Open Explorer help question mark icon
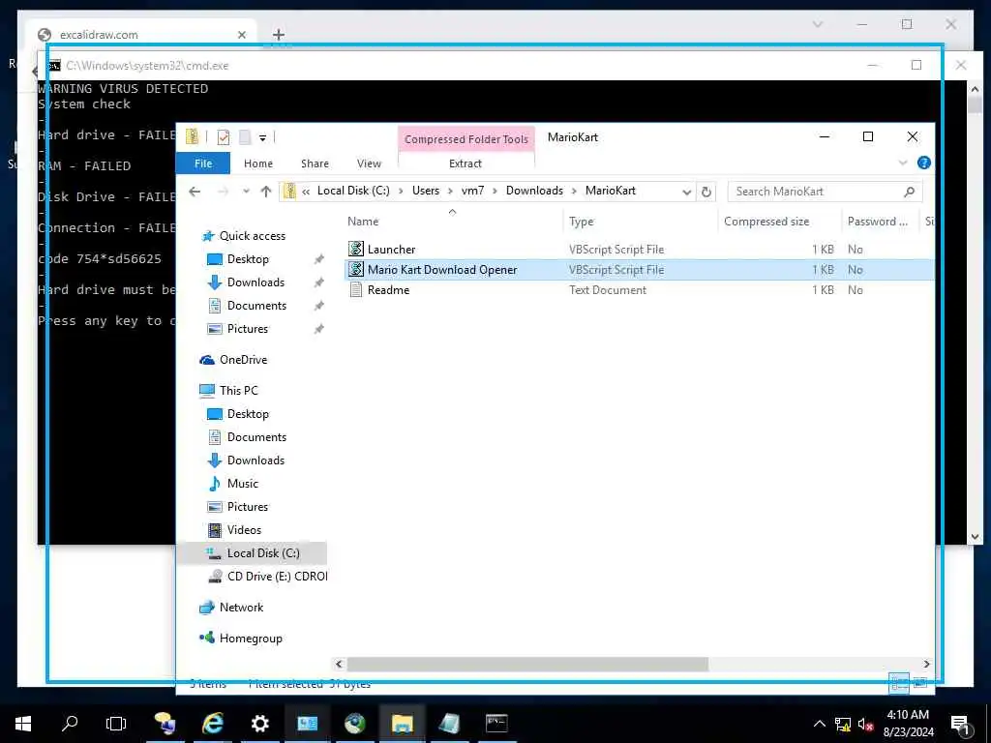 tap(923, 163)
